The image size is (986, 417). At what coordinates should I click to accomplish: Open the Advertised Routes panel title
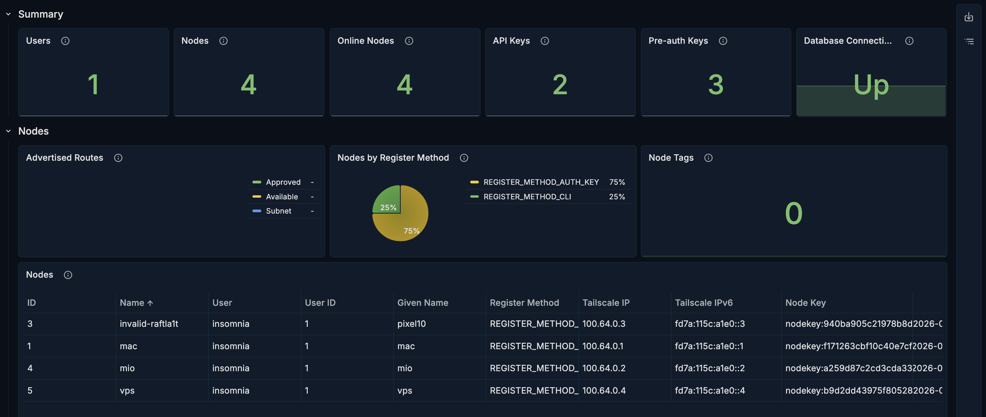[65, 158]
